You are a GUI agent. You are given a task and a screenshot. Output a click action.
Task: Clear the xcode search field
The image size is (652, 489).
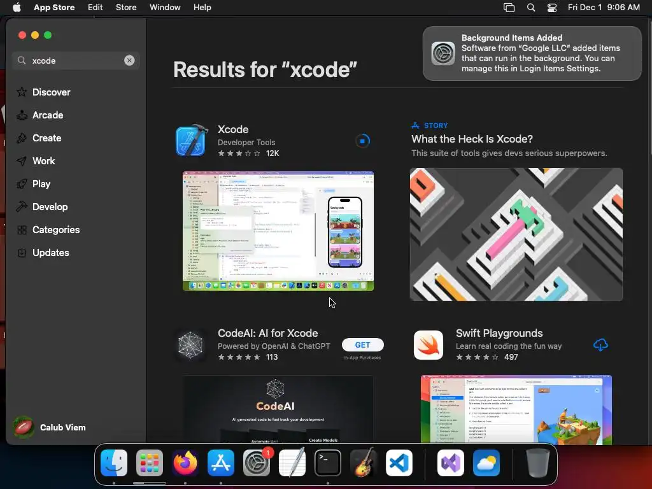pos(129,60)
